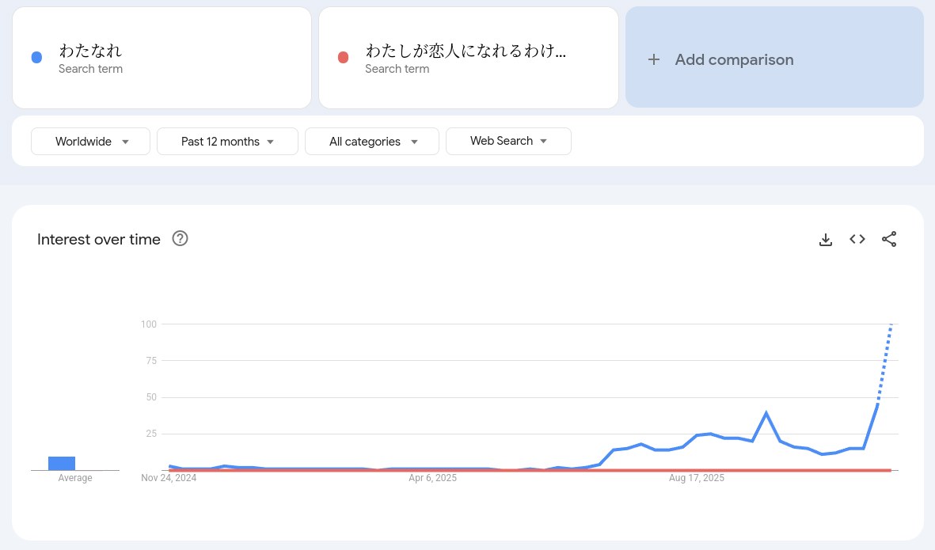This screenshot has width=935, height=550.
Task: Edit the わたしが恋人になれるわけ search term
Action: 466,51
